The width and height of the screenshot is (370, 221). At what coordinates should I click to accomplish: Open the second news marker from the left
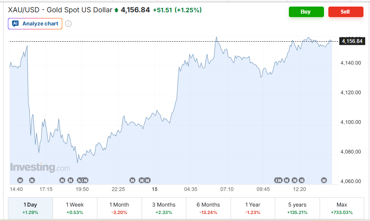pyautogui.click(x=32, y=180)
